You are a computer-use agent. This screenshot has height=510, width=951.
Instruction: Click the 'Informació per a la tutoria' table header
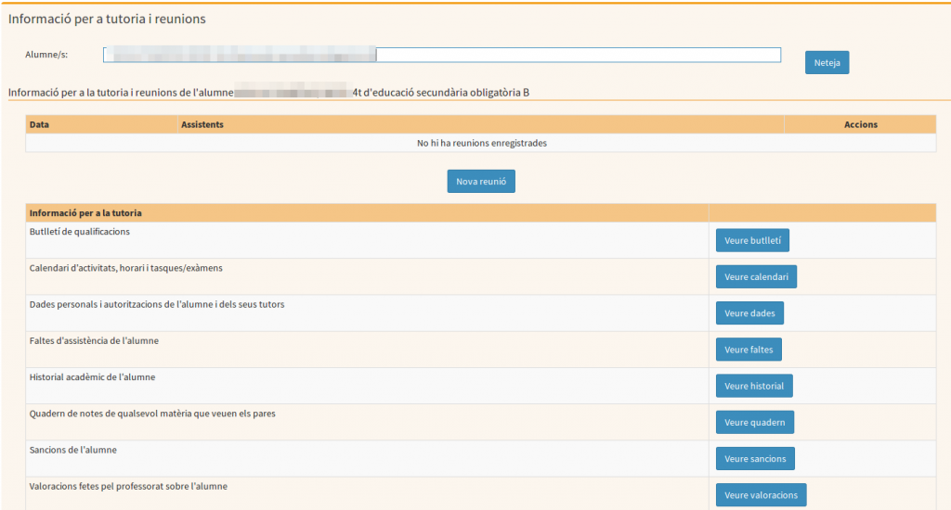[x=85, y=213]
